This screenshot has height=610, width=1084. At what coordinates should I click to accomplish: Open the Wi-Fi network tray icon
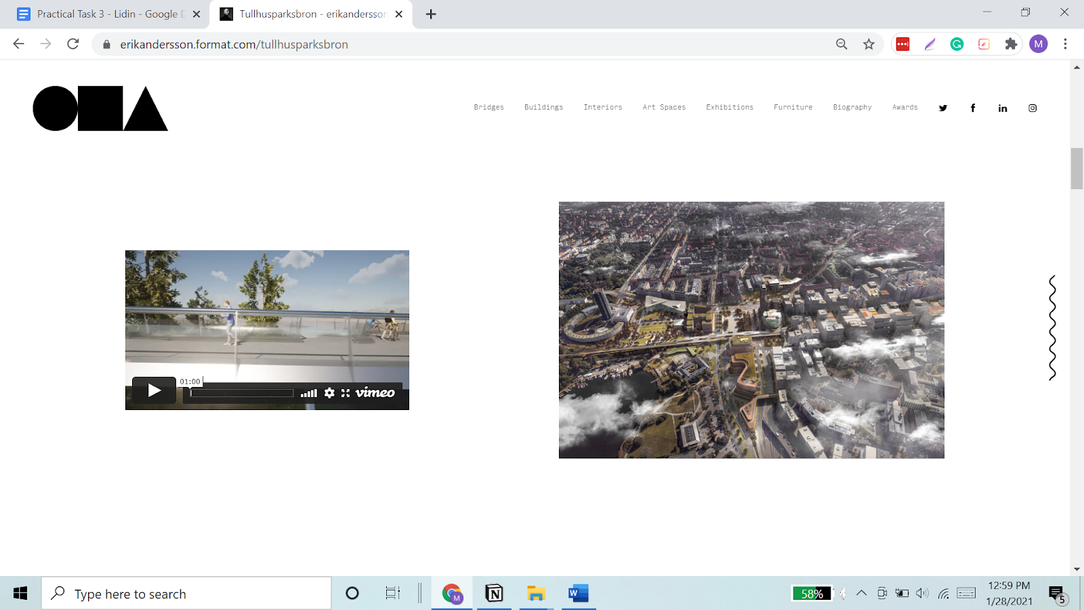tap(943, 594)
